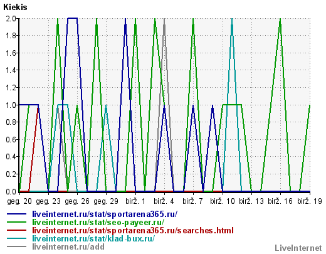The image size is (326, 254).
Task: Open the seo-payeer.ru stat legend link
Action: pos(98,222)
